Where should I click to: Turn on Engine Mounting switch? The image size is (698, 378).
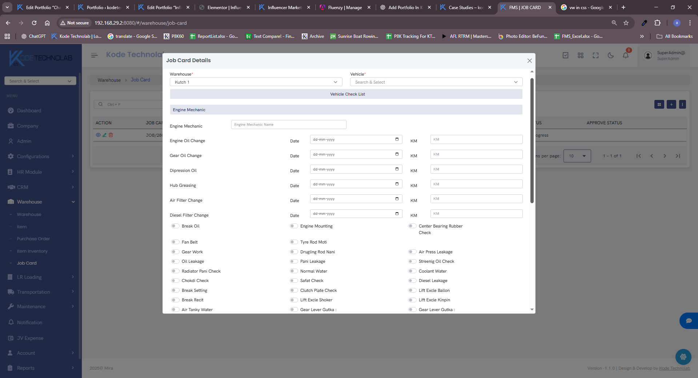(x=294, y=226)
